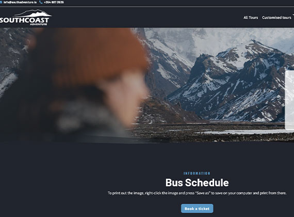Call the +354 phone number link
294x217 pixels.
point(54,2)
